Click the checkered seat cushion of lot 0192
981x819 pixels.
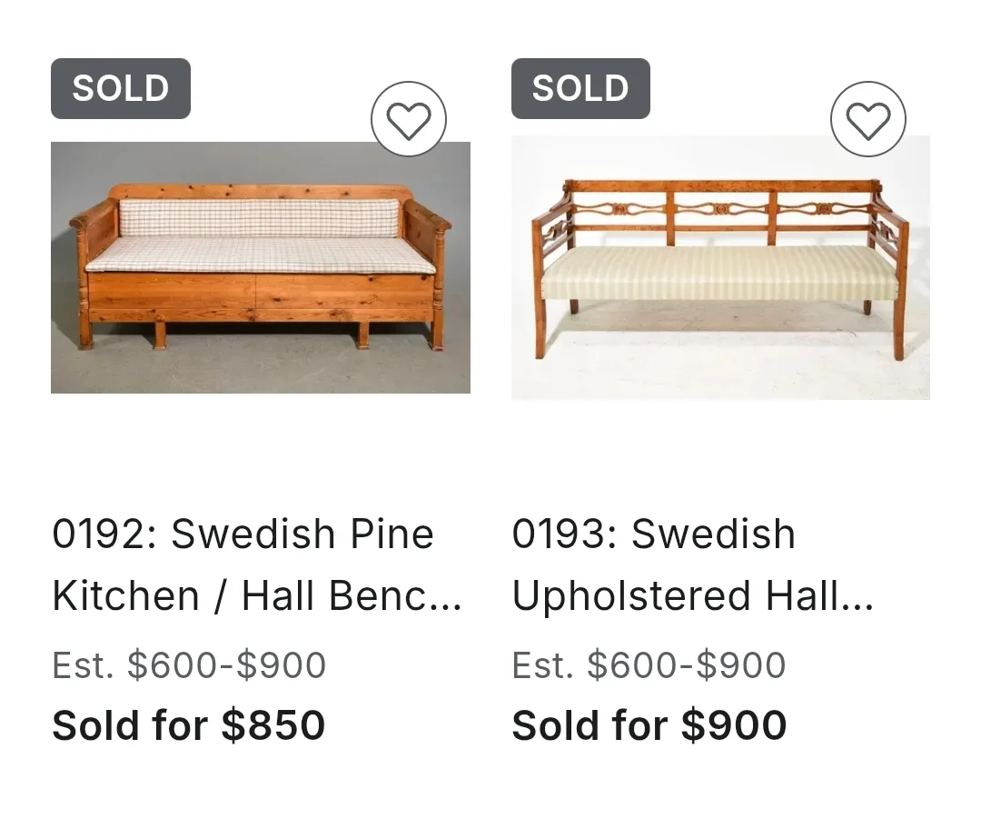261,255
